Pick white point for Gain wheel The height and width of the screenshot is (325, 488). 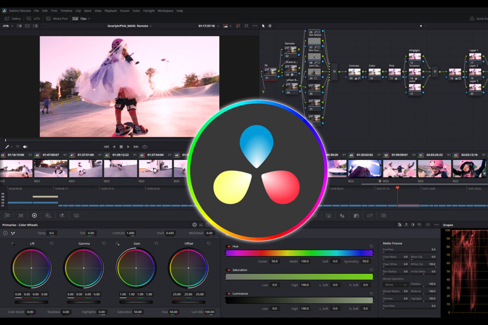[x=118, y=243]
